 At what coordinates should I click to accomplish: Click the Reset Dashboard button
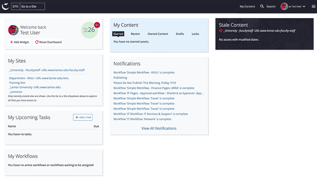[x=48, y=42]
